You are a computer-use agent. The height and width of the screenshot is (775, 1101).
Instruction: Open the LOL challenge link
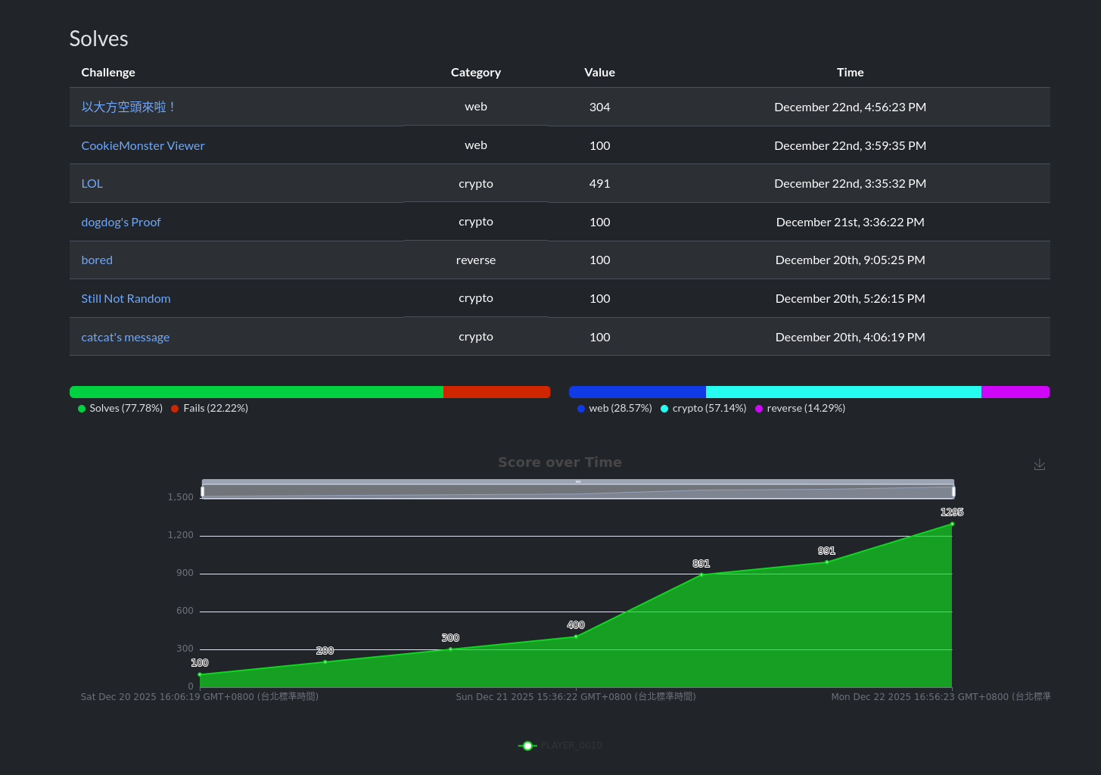(92, 184)
